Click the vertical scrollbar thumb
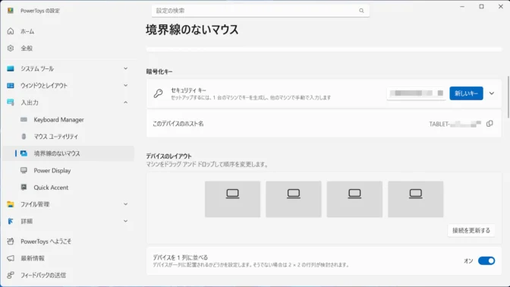Viewport: 510px width, 287px height. click(x=508, y=97)
